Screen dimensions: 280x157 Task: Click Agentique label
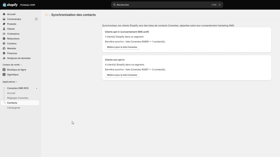(13, 75)
